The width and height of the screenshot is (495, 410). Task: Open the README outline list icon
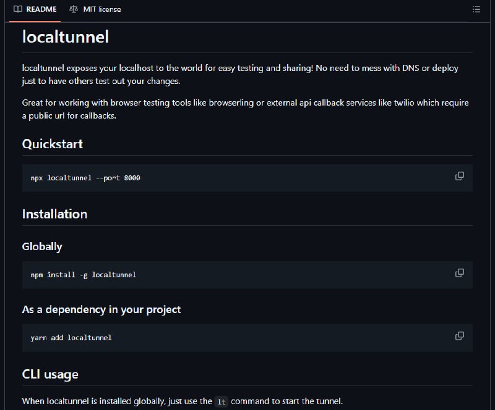click(476, 9)
